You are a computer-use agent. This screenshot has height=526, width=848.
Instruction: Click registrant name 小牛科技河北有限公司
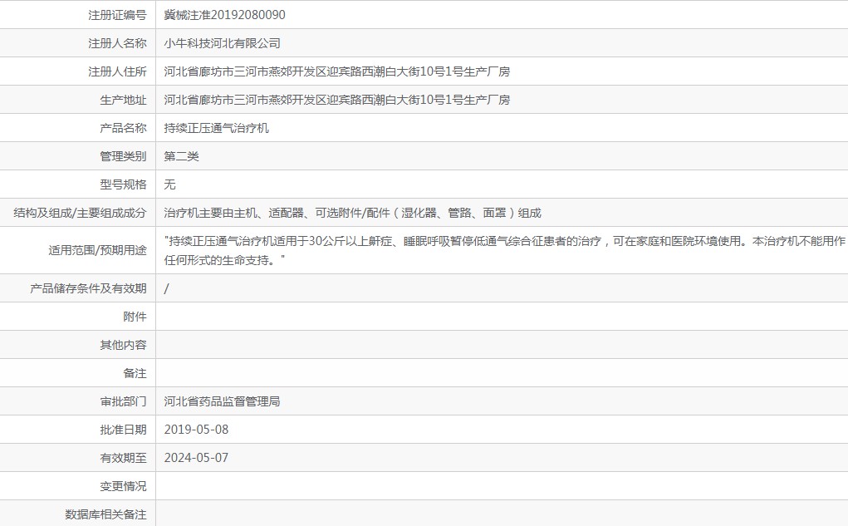(223, 43)
